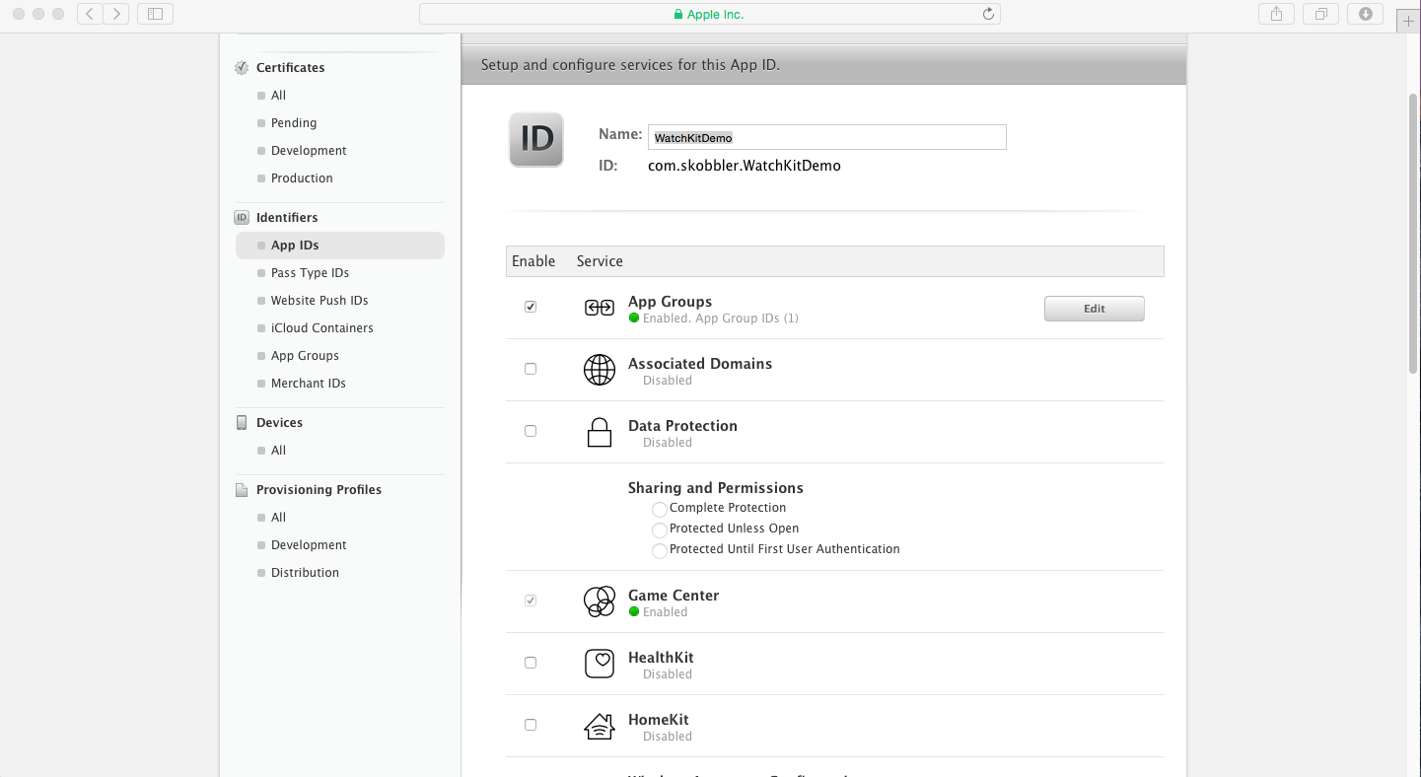Click the Safari share icon
Screen dimensions: 1421x777
pyautogui.click(x=1276, y=14)
